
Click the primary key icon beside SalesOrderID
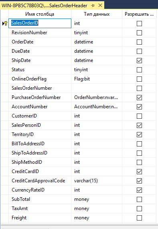(x=5, y=23)
